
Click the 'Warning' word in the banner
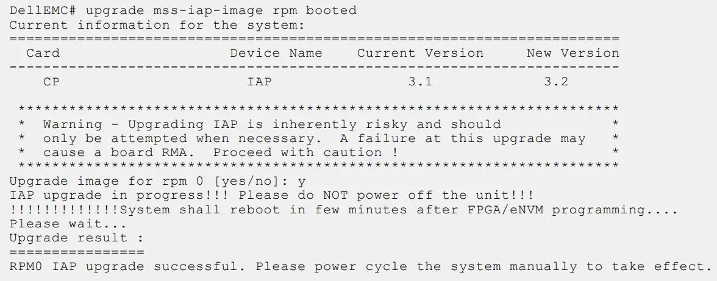pyautogui.click(x=73, y=124)
